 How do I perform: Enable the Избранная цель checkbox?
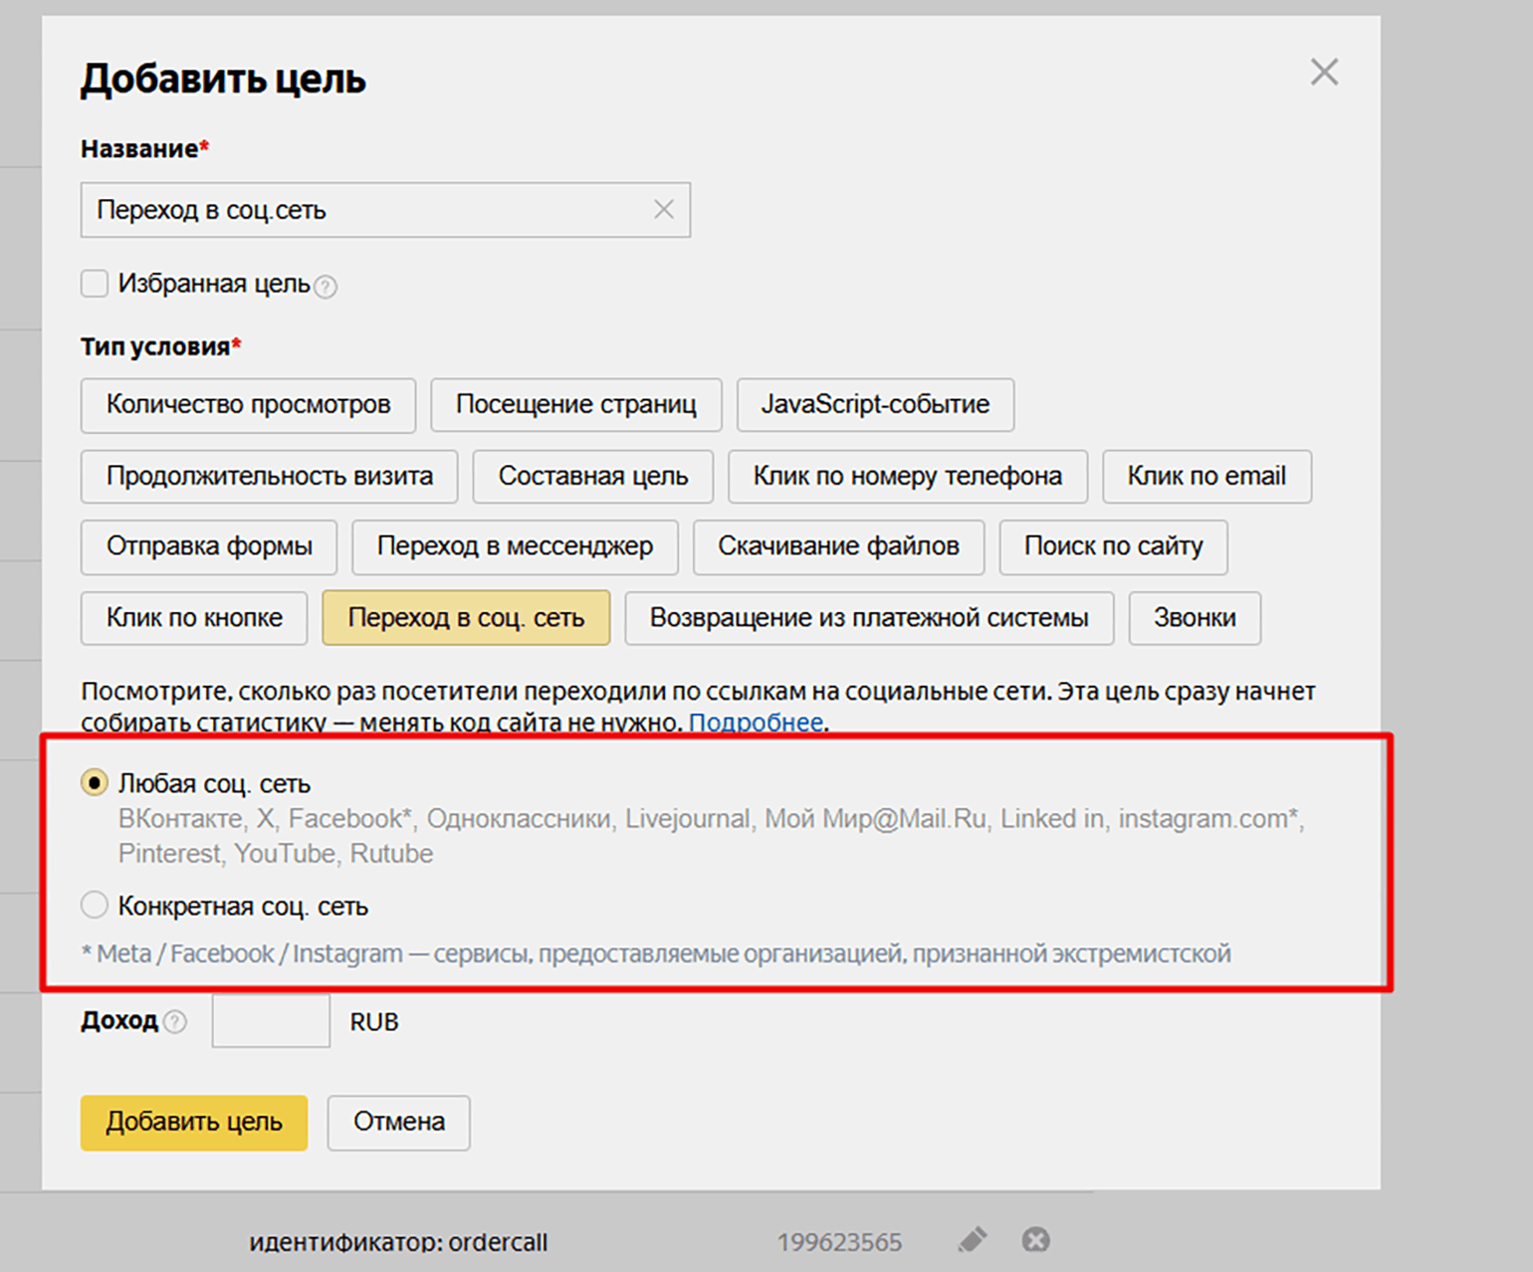coord(95,284)
